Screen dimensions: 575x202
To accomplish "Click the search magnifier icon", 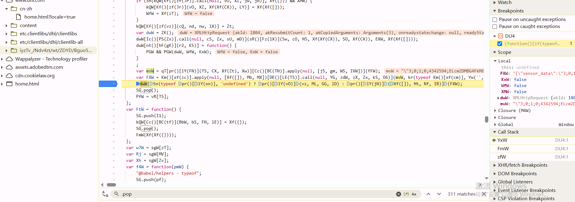I will click(x=116, y=194).
